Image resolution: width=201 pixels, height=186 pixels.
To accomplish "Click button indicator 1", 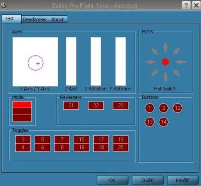I will click(x=149, y=108).
